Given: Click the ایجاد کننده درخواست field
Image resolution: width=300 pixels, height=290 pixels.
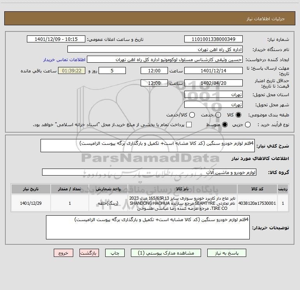Looking at the screenshot, I should pyautogui.click(x=165, y=60).
